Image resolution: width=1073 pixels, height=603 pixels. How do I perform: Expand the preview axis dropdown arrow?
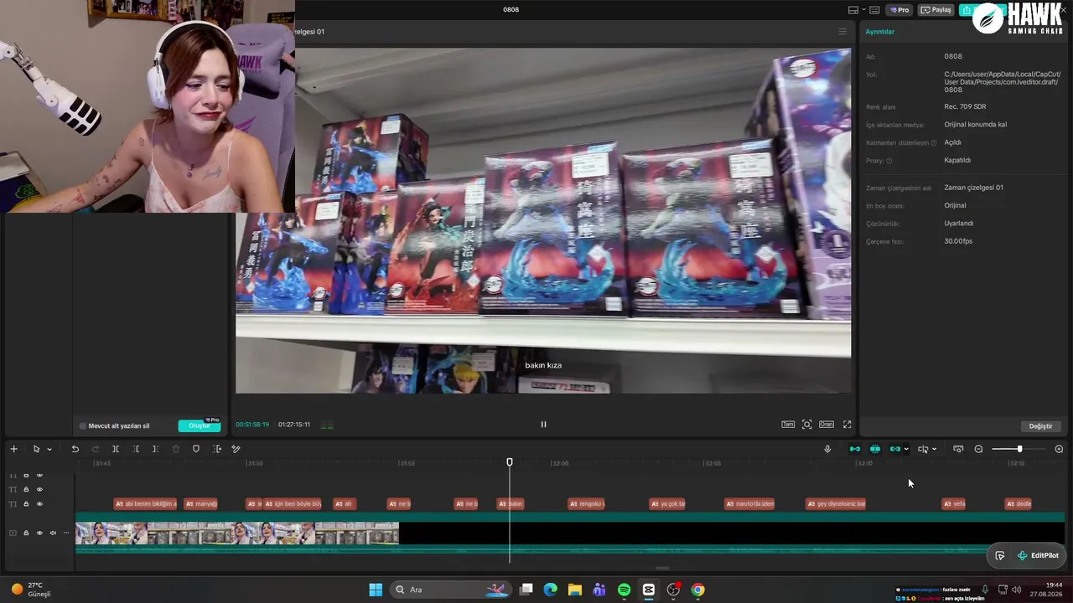[x=934, y=449]
